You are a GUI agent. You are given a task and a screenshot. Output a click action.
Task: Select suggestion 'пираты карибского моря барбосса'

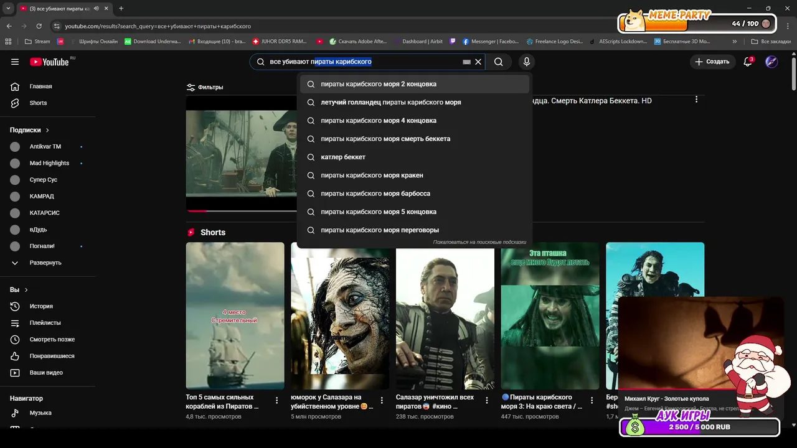click(x=415, y=194)
